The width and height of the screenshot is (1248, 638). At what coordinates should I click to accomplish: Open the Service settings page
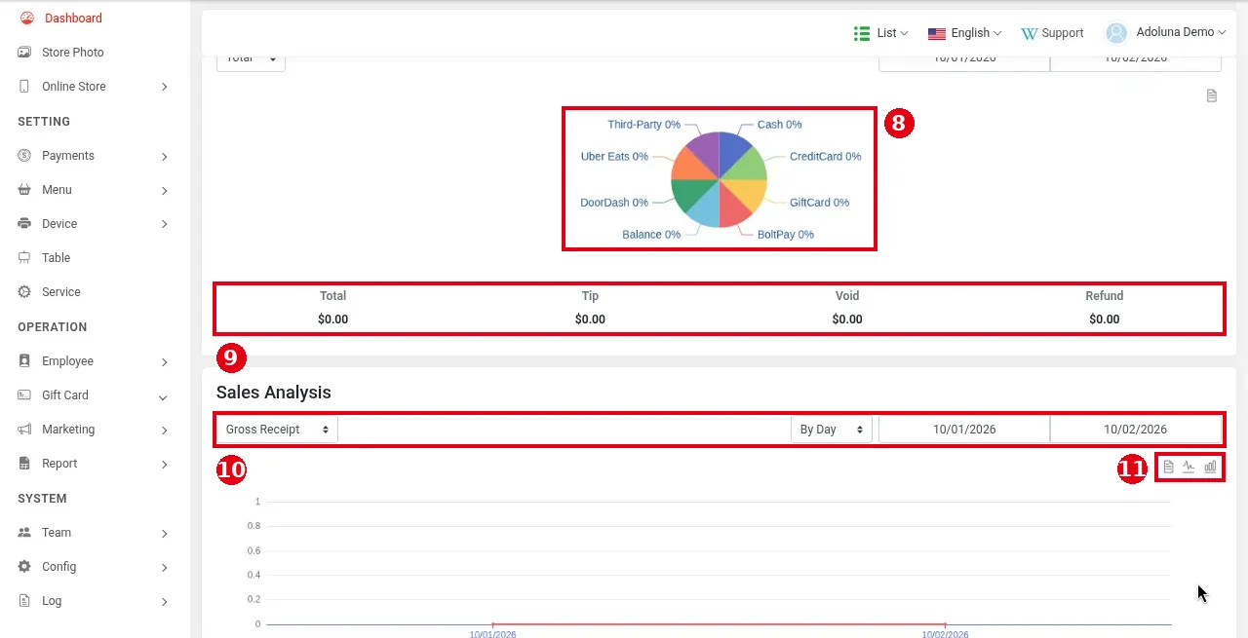coord(61,291)
